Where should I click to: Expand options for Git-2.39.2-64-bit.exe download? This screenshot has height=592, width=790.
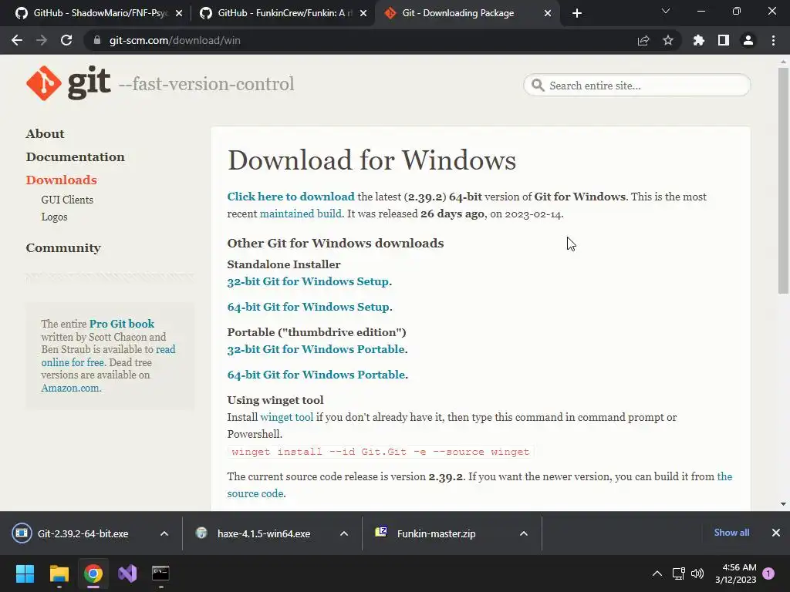point(164,533)
